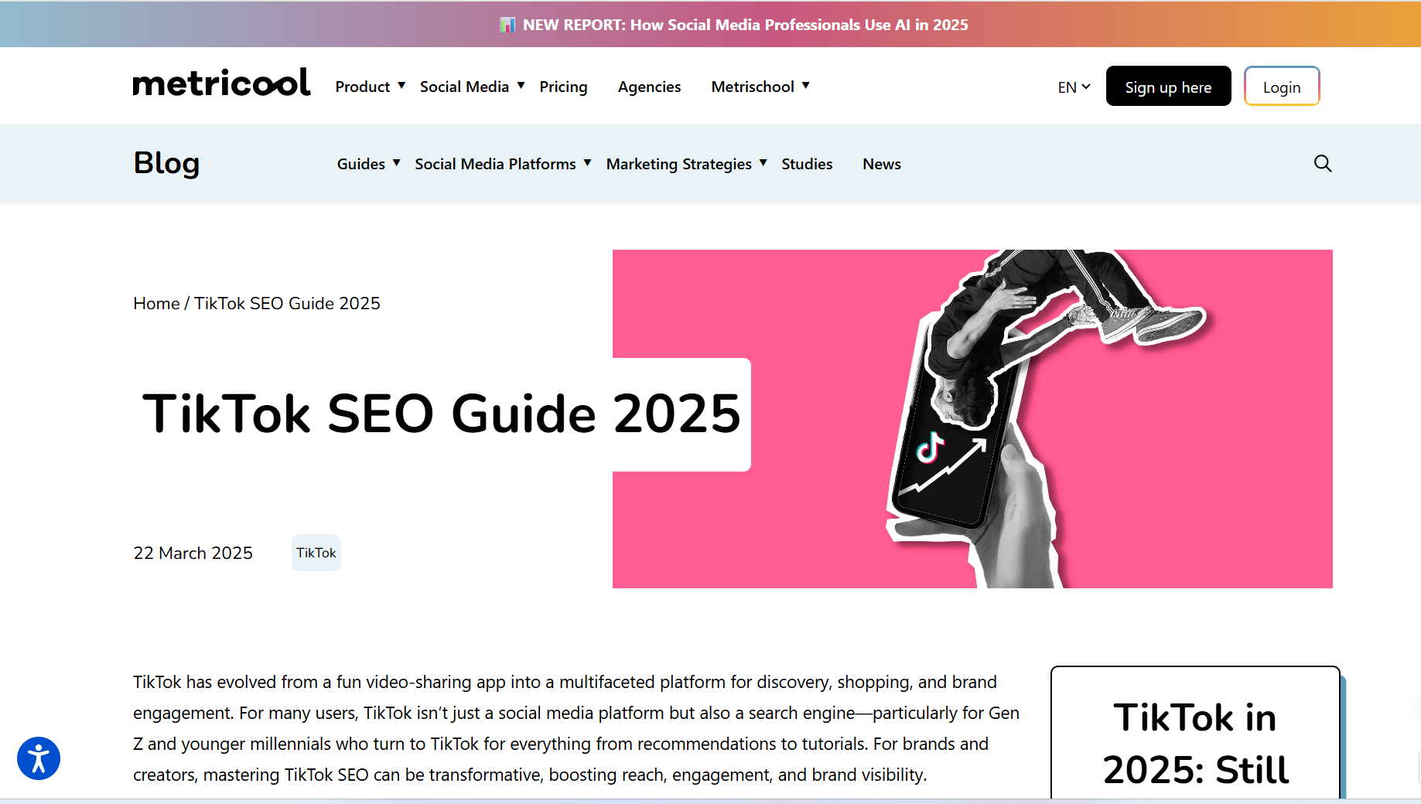Open the News blog section
Screen dimensions: 1421x804
(x=882, y=164)
